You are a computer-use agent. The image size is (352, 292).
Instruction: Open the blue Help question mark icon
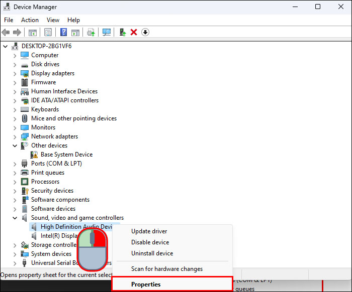(63, 32)
